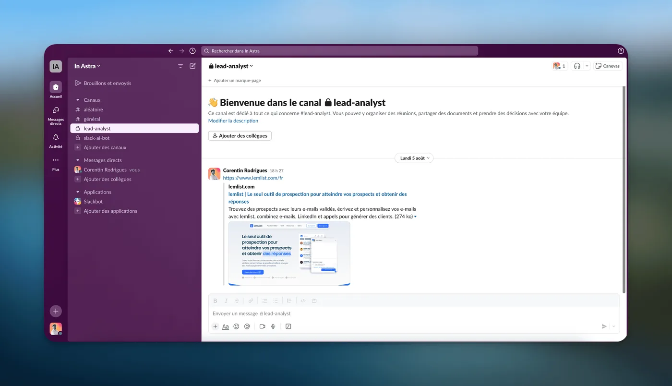Click Ajouter des collègues button in channel
The height and width of the screenshot is (386, 672).
tap(240, 136)
